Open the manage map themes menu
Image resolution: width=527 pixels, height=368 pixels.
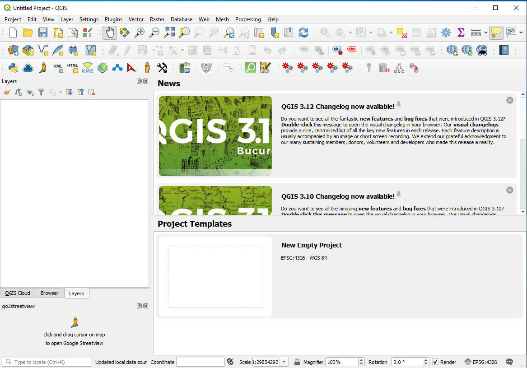tap(30, 92)
